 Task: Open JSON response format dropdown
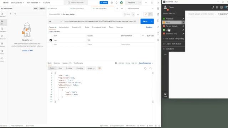tap(91, 68)
